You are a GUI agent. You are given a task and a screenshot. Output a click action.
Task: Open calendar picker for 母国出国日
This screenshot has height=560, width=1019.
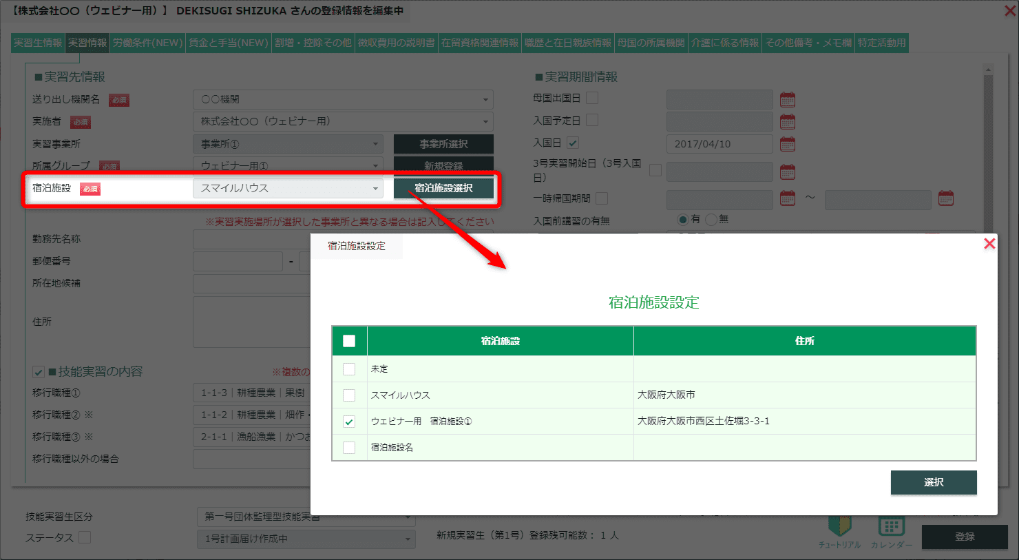(787, 100)
